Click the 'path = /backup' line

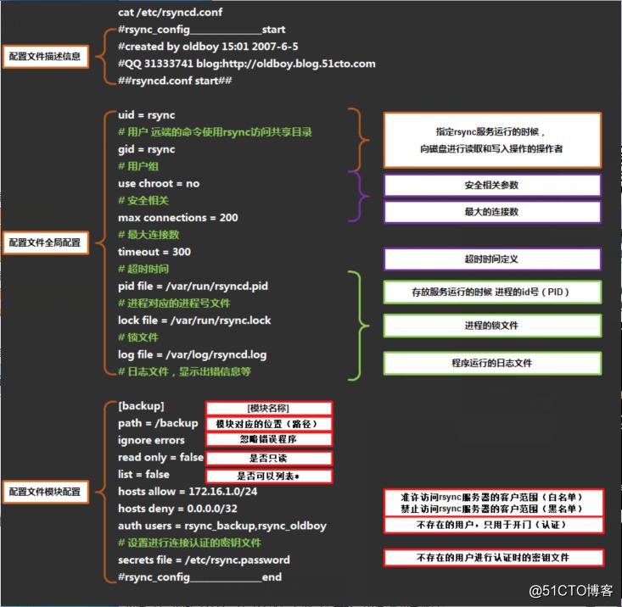158,423
